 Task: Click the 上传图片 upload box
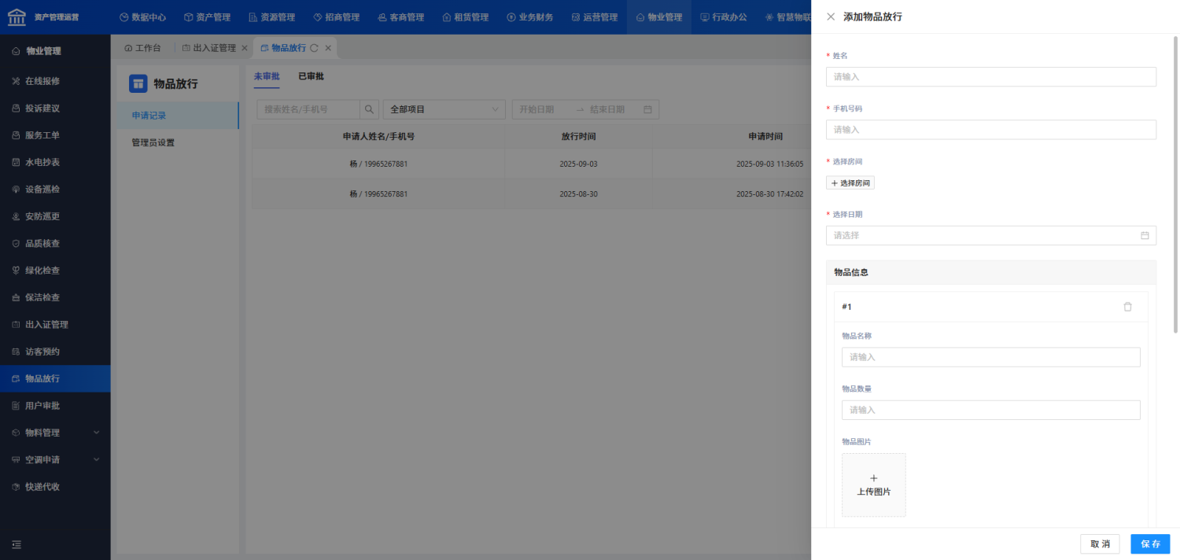[x=873, y=485]
